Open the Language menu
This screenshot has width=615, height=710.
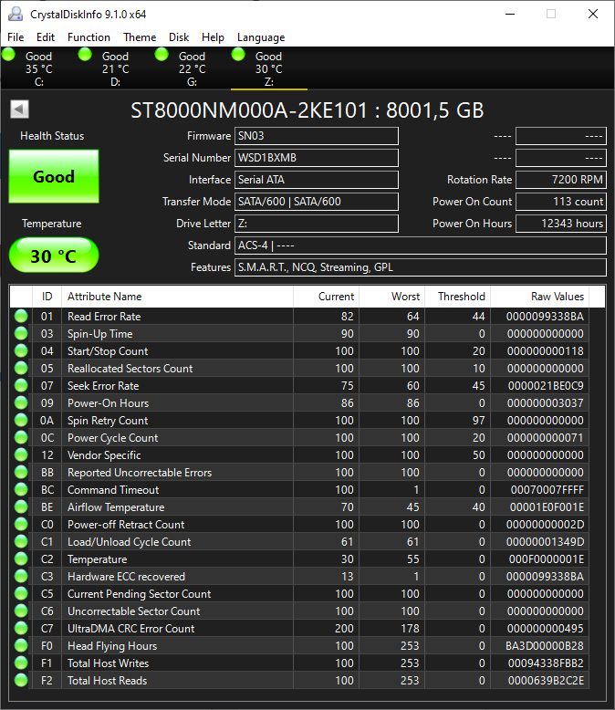[x=261, y=37]
